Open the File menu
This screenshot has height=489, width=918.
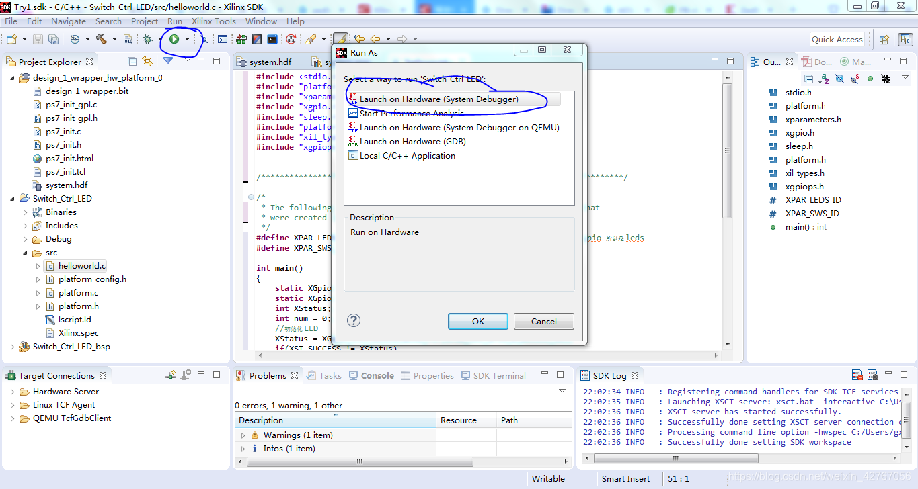[x=11, y=21]
